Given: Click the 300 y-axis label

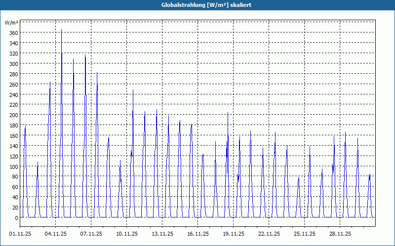Looking at the screenshot, I should click(x=14, y=64).
